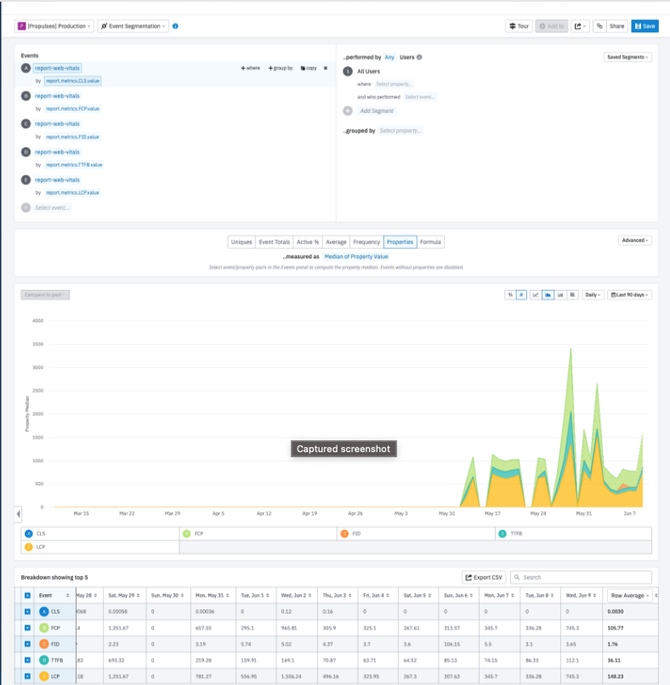Click the event D letter badge
Viewport: 670px width, 685px height.
26,152
